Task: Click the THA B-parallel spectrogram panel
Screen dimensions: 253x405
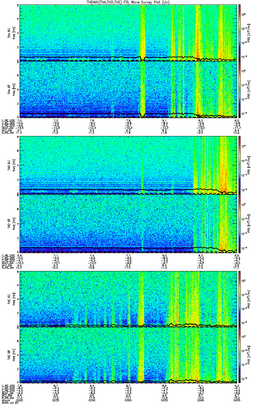Action: pos(128,89)
